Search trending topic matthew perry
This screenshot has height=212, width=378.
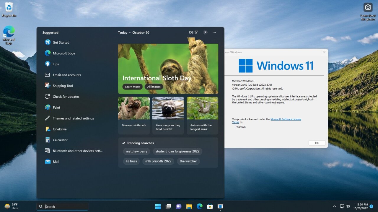click(x=136, y=151)
